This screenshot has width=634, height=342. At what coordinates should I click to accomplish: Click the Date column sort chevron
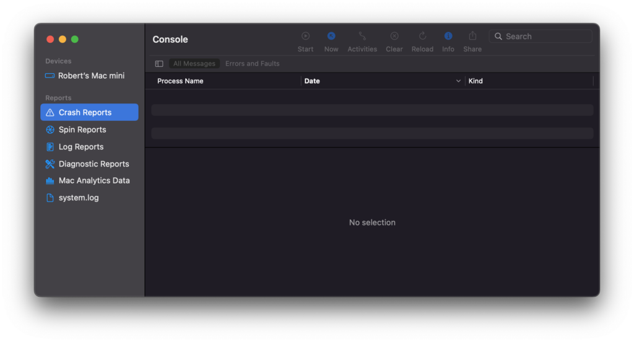(x=458, y=81)
